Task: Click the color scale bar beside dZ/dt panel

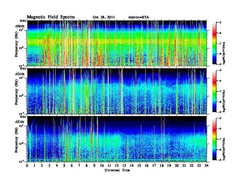Action: (x=214, y=139)
